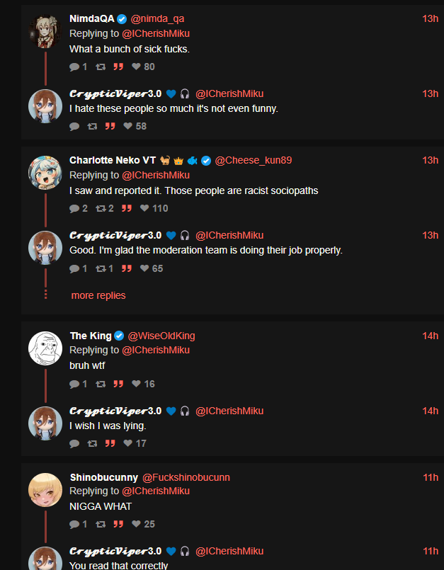Click the reply icon on NimdaQA's tweet

pyautogui.click(x=74, y=67)
